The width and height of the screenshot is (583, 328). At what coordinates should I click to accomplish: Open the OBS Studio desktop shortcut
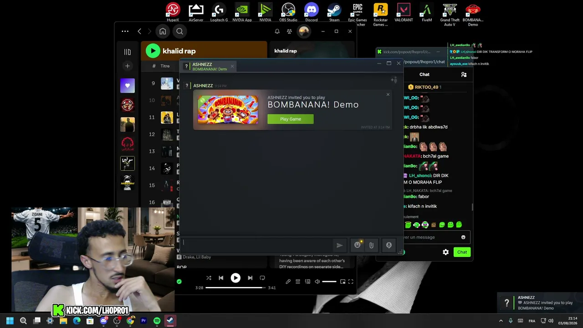coord(288,12)
